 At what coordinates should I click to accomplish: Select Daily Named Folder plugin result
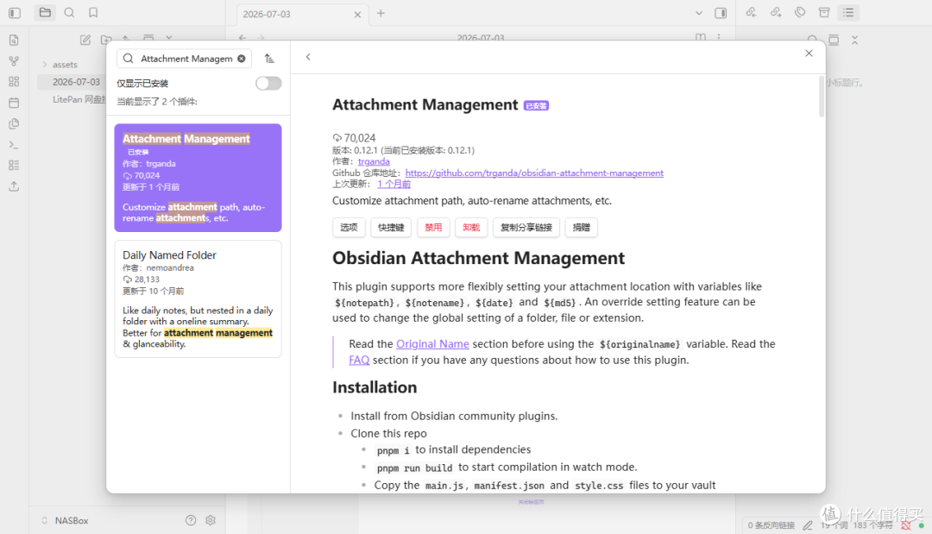(198, 298)
